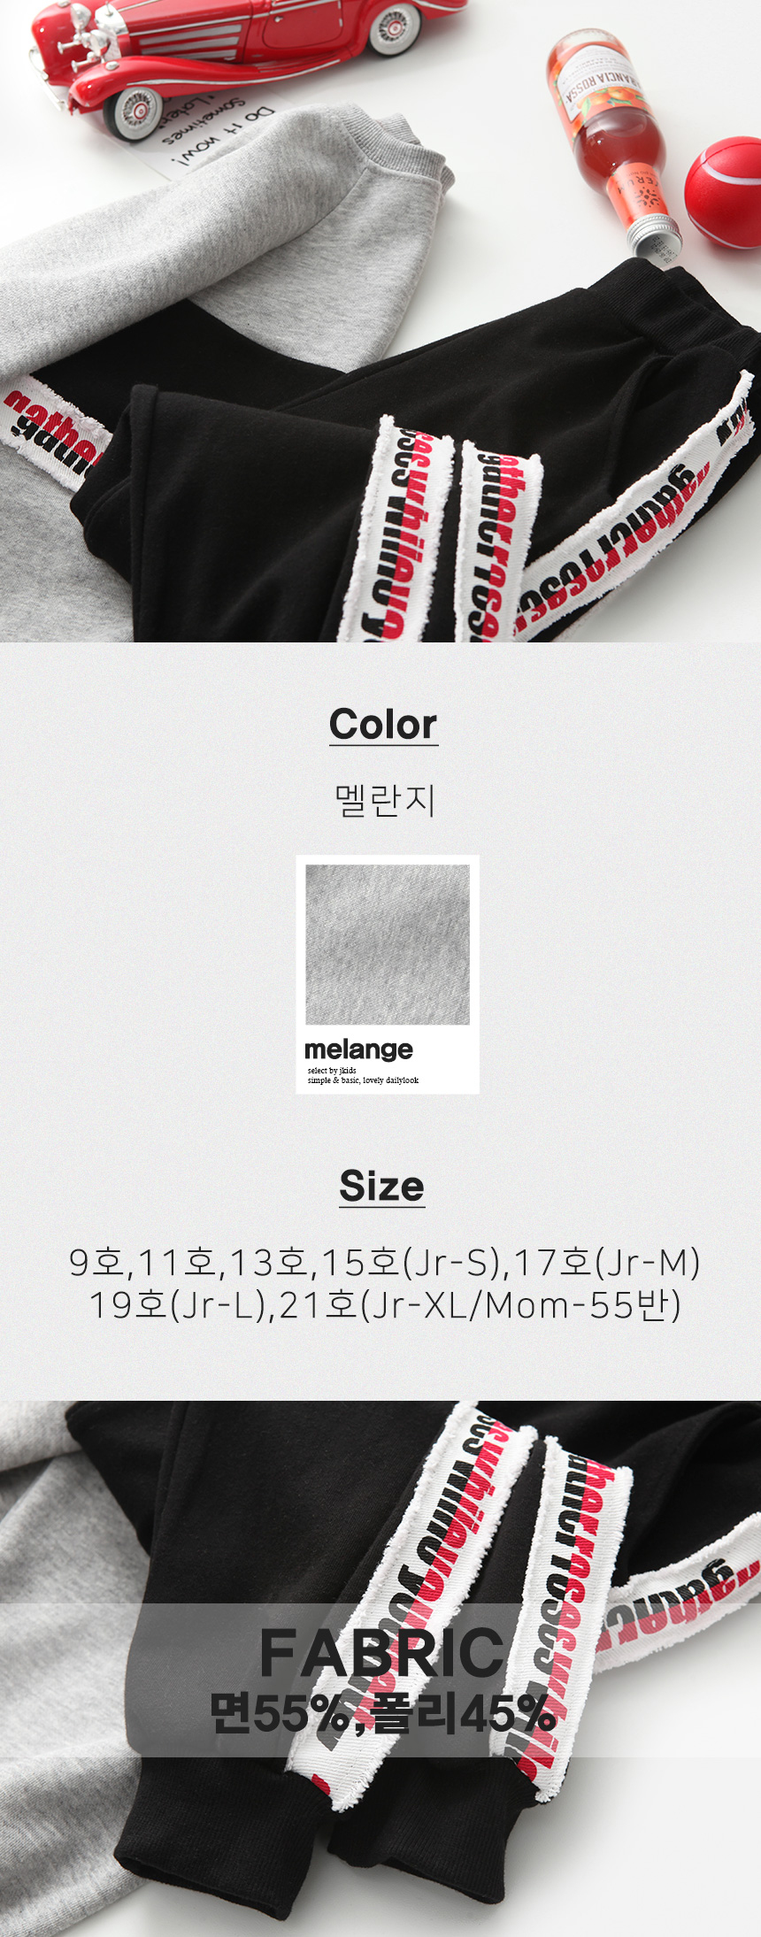Click the melange gray color swatch
The width and height of the screenshot is (761, 1937).
click(x=388, y=944)
